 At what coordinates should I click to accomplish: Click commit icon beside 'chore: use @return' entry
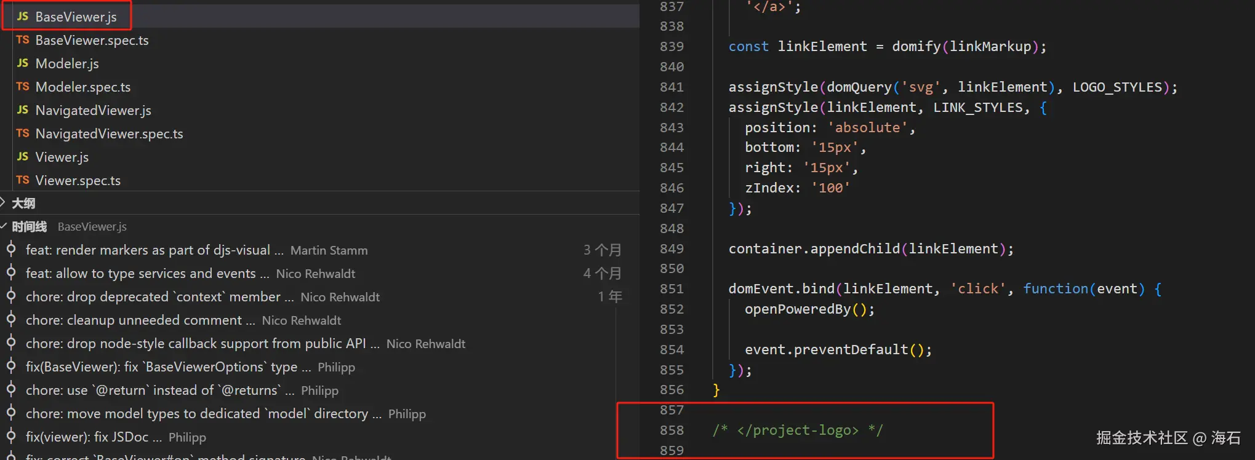11,389
